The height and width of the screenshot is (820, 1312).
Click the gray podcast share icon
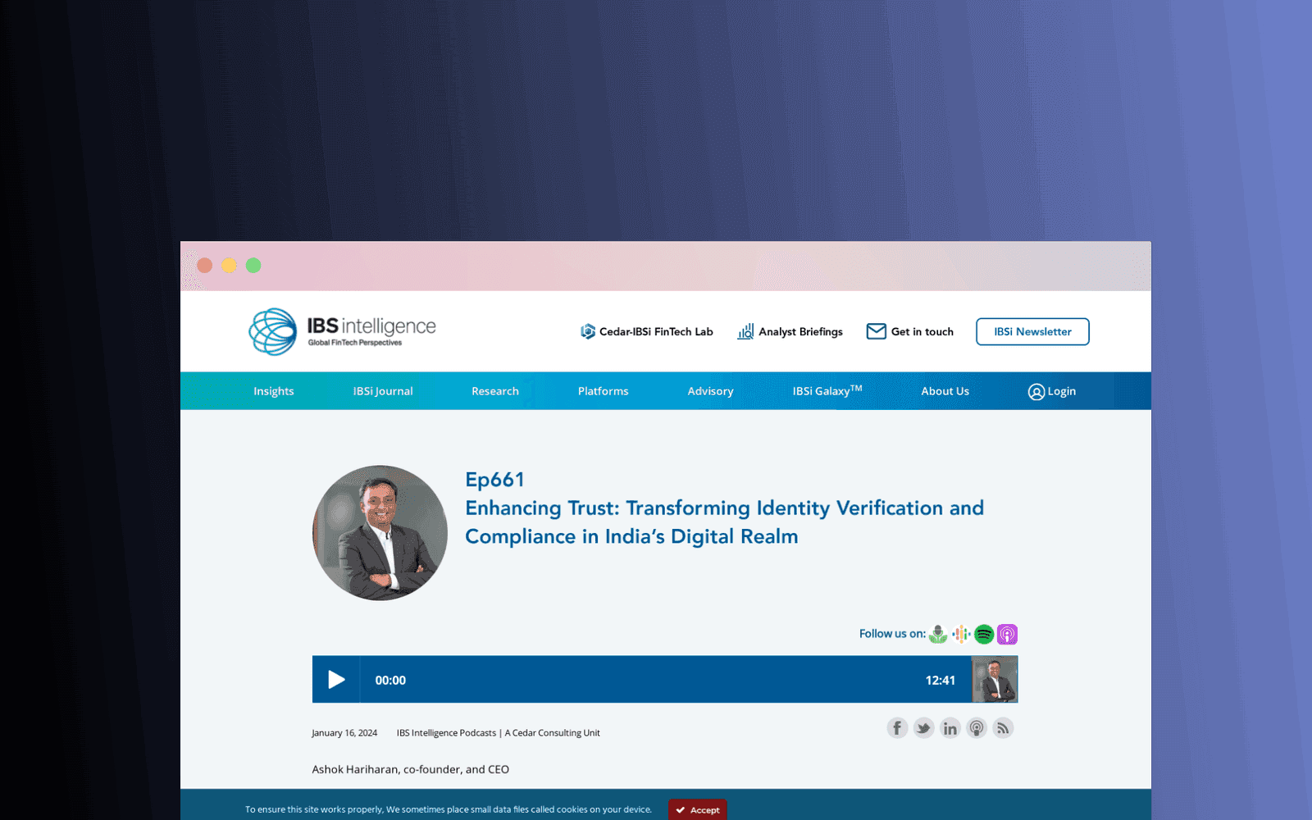point(977,728)
